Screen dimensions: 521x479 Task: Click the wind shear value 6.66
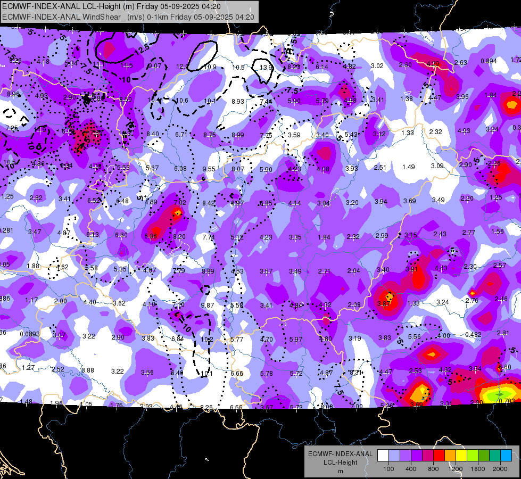point(237,373)
